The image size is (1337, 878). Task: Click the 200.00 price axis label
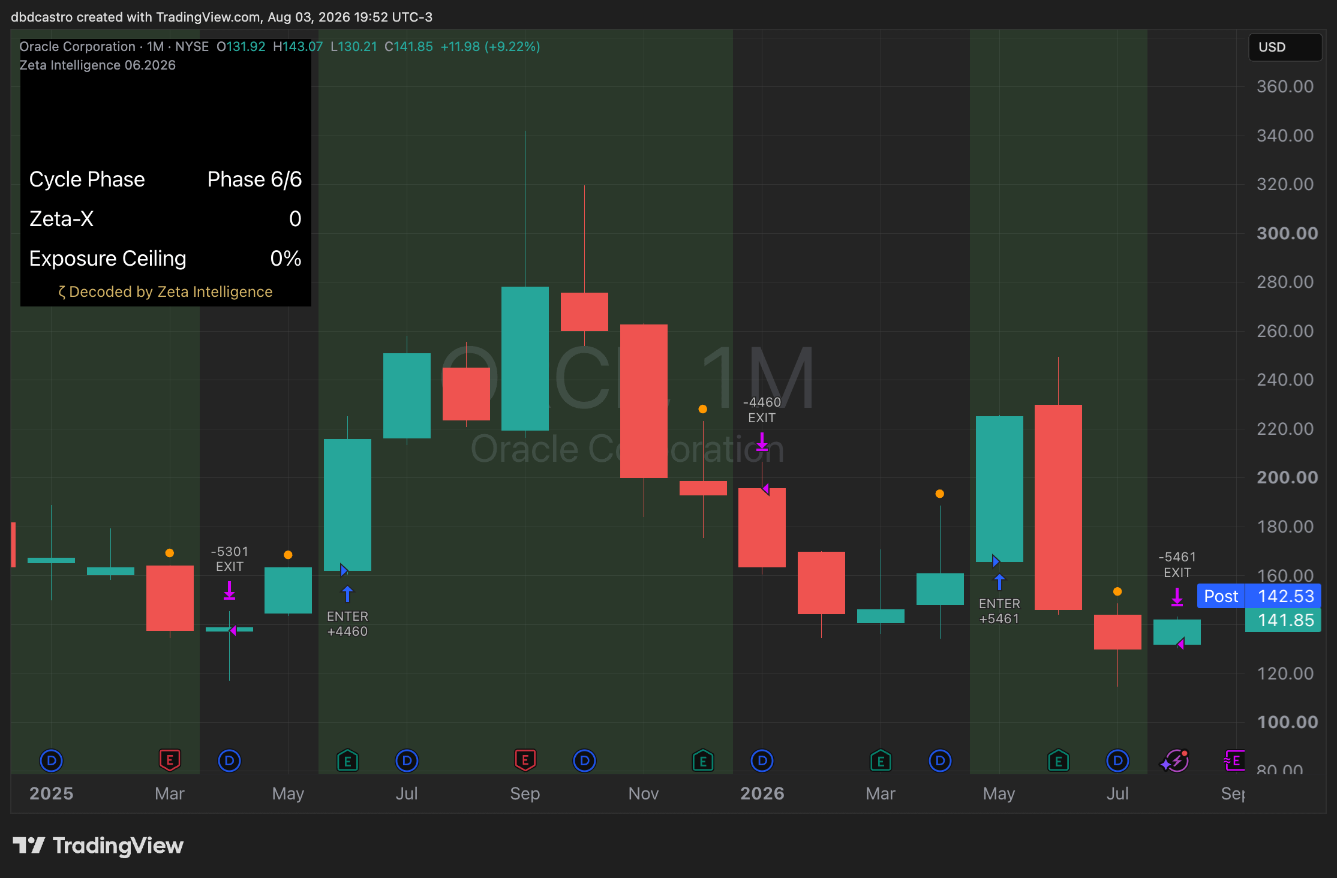1287,477
